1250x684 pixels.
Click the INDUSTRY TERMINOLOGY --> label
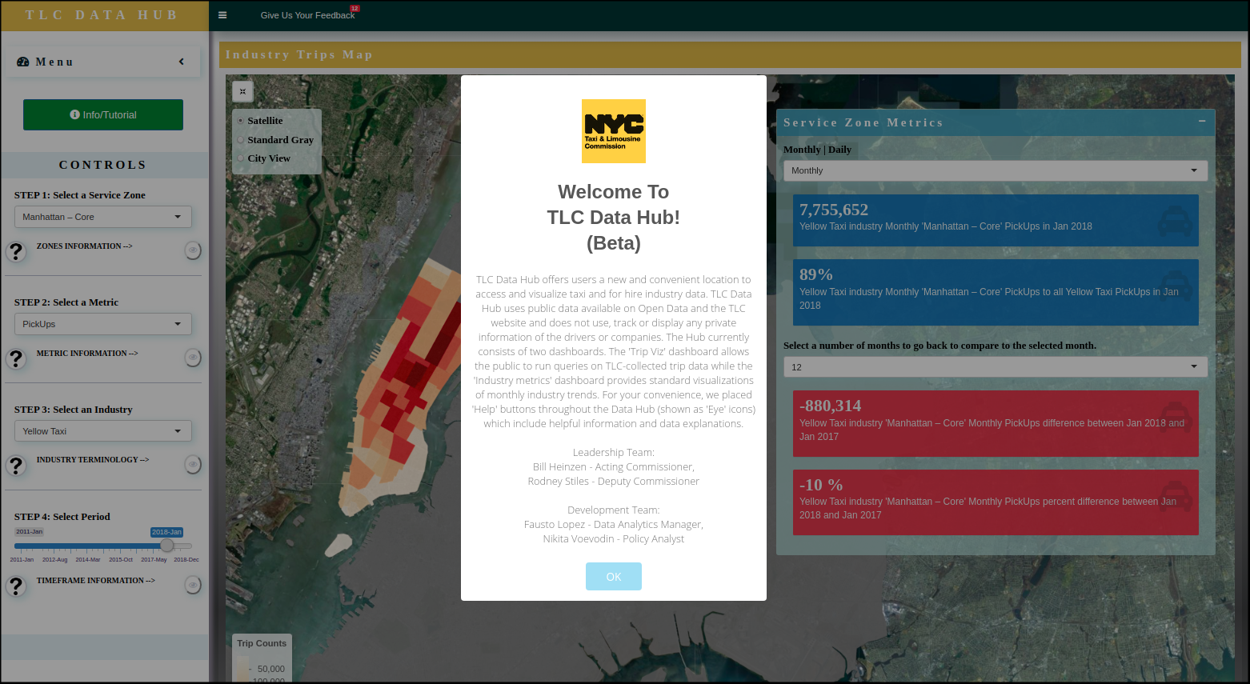[93, 460]
